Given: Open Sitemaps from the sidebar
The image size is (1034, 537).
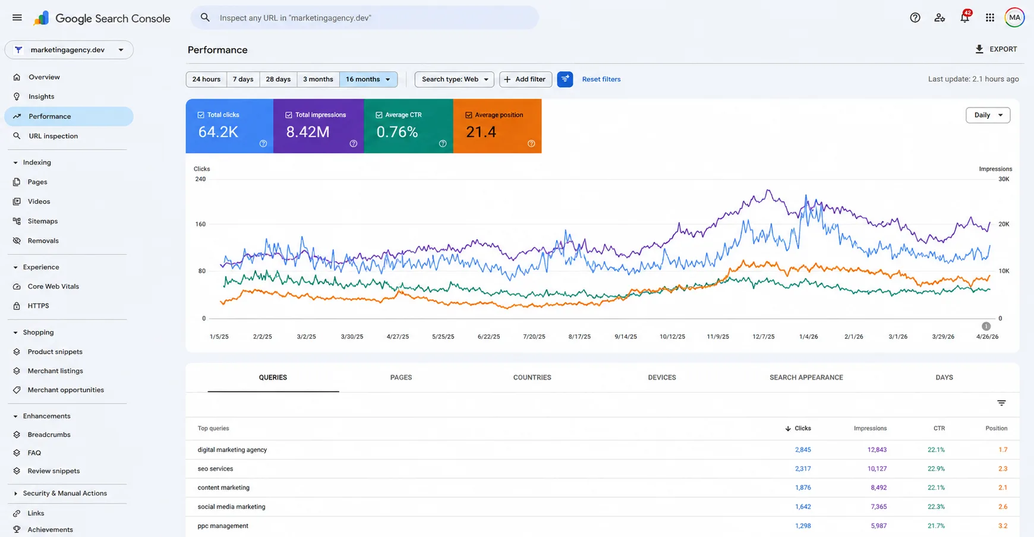Looking at the screenshot, I should (43, 221).
